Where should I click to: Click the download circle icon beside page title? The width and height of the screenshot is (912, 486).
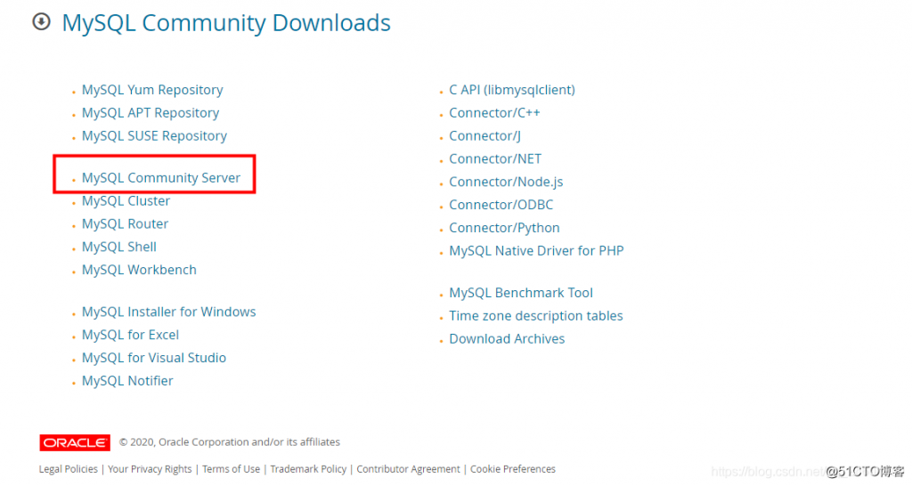pos(41,22)
